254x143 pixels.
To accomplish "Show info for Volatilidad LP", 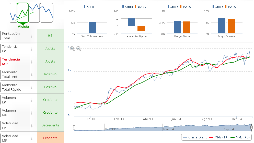I will coord(32,125).
